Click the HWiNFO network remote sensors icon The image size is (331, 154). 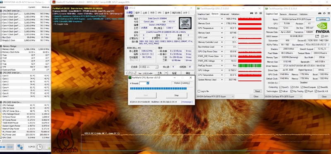tap(20, 147)
